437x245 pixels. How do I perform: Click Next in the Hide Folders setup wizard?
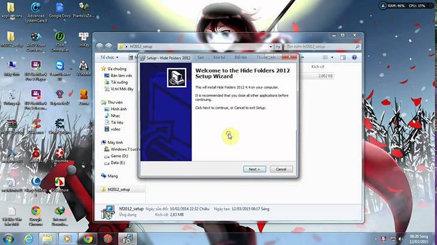[x=254, y=169]
